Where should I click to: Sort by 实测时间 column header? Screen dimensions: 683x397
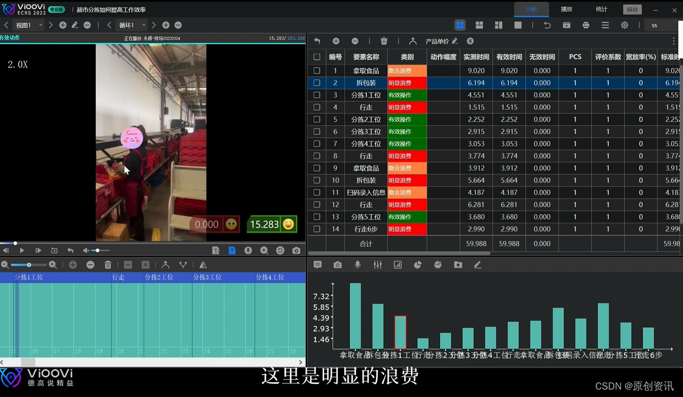pos(476,57)
